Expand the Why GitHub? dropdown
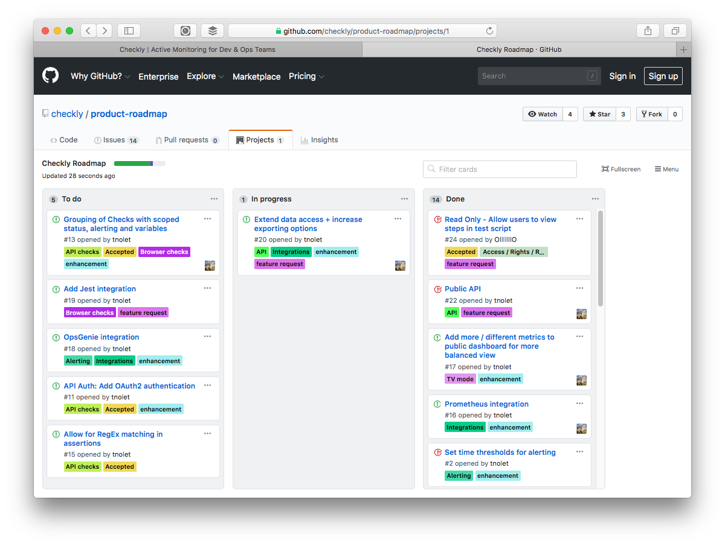 100,76
